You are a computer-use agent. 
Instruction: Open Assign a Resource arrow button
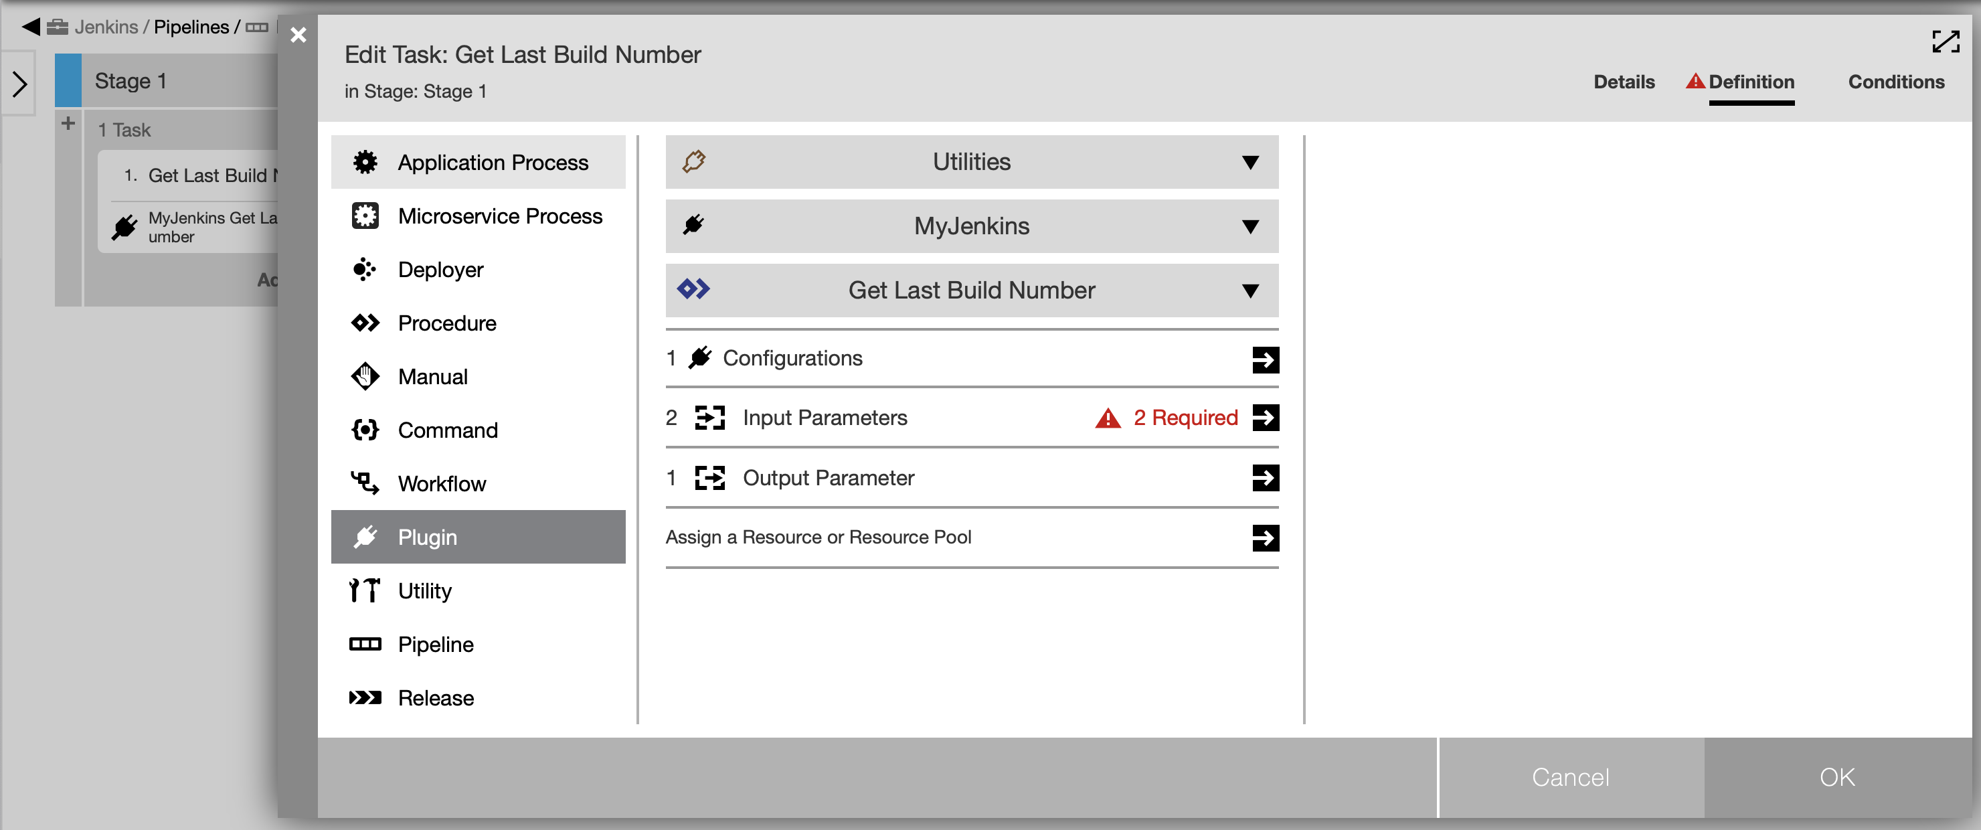[1265, 538]
